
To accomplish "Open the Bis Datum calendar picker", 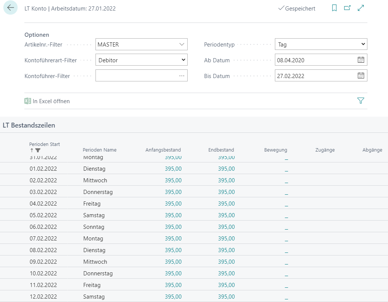I will pyautogui.click(x=361, y=75).
